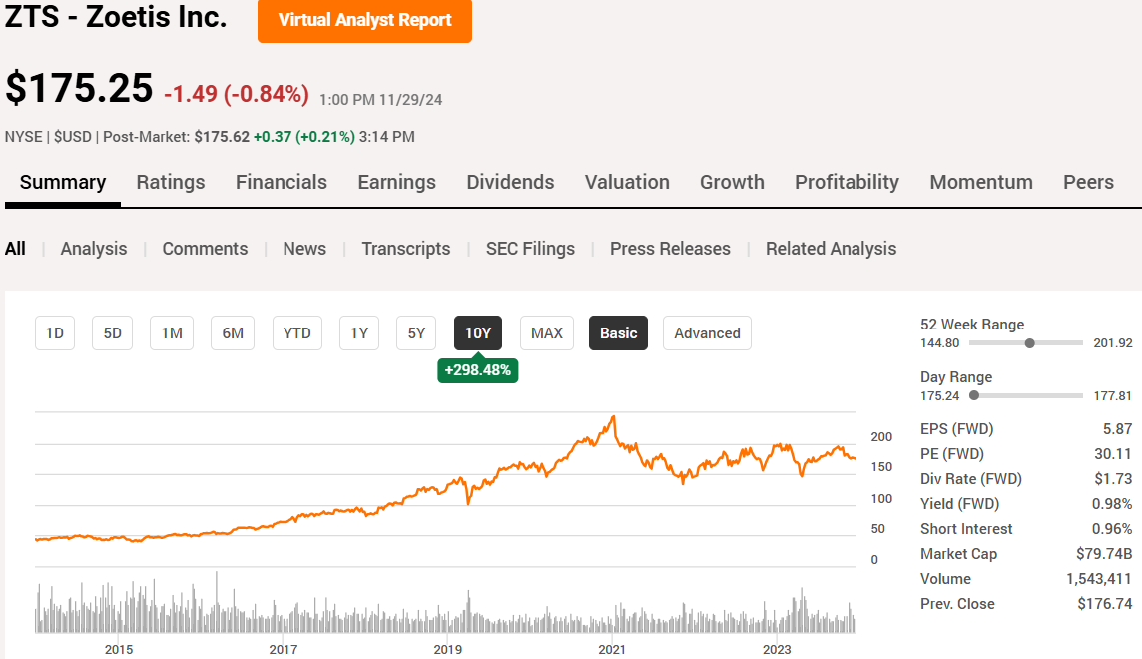The image size is (1142, 659).
Task: Filter feed to News
Action: [304, 249]
